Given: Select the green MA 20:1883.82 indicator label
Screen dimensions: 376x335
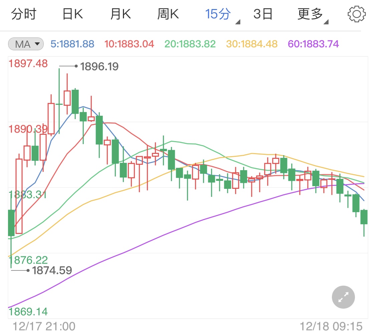Looking at the screenshot, I should [x=190, y=44].
